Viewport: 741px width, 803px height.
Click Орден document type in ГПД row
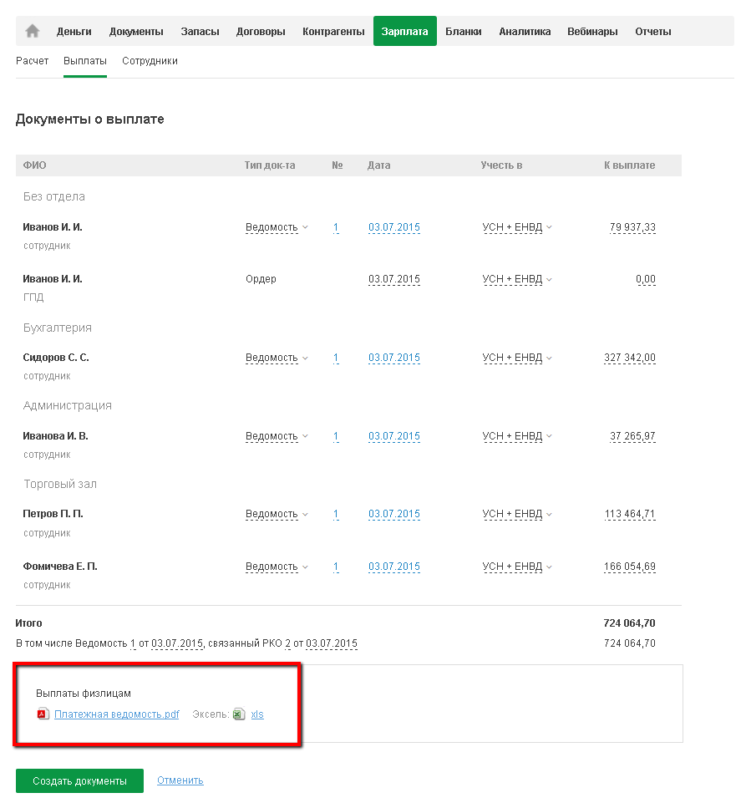click(261, 279)
